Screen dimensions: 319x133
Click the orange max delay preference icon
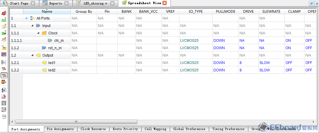tap(4, 40)
